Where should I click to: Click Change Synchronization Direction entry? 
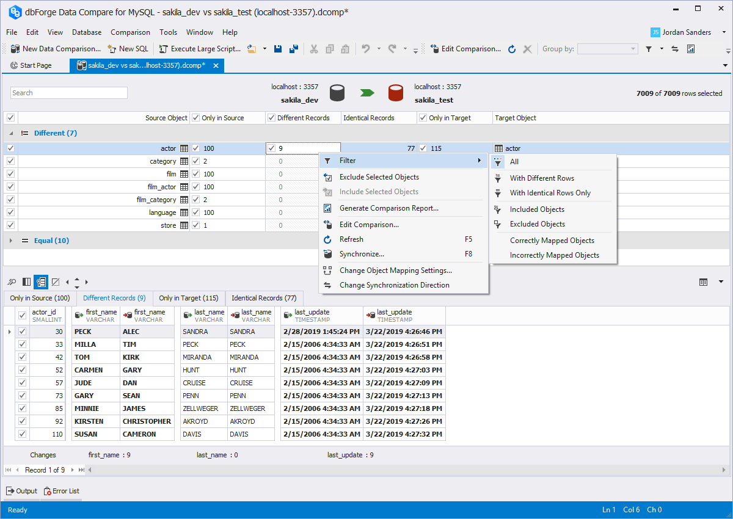(404, 285)
